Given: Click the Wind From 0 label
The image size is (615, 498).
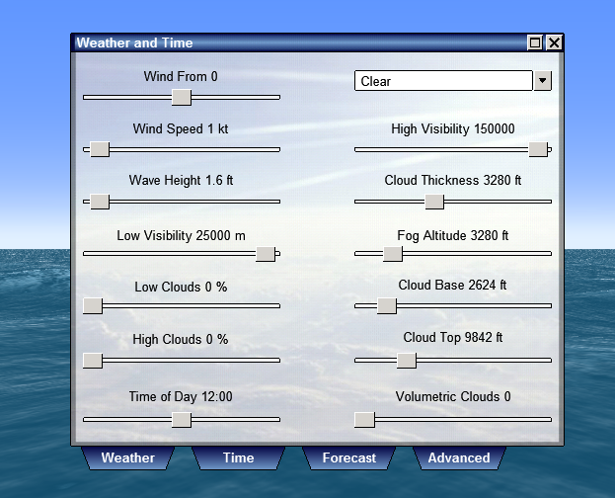Looking at the screenshot, I should pos(181,76).
